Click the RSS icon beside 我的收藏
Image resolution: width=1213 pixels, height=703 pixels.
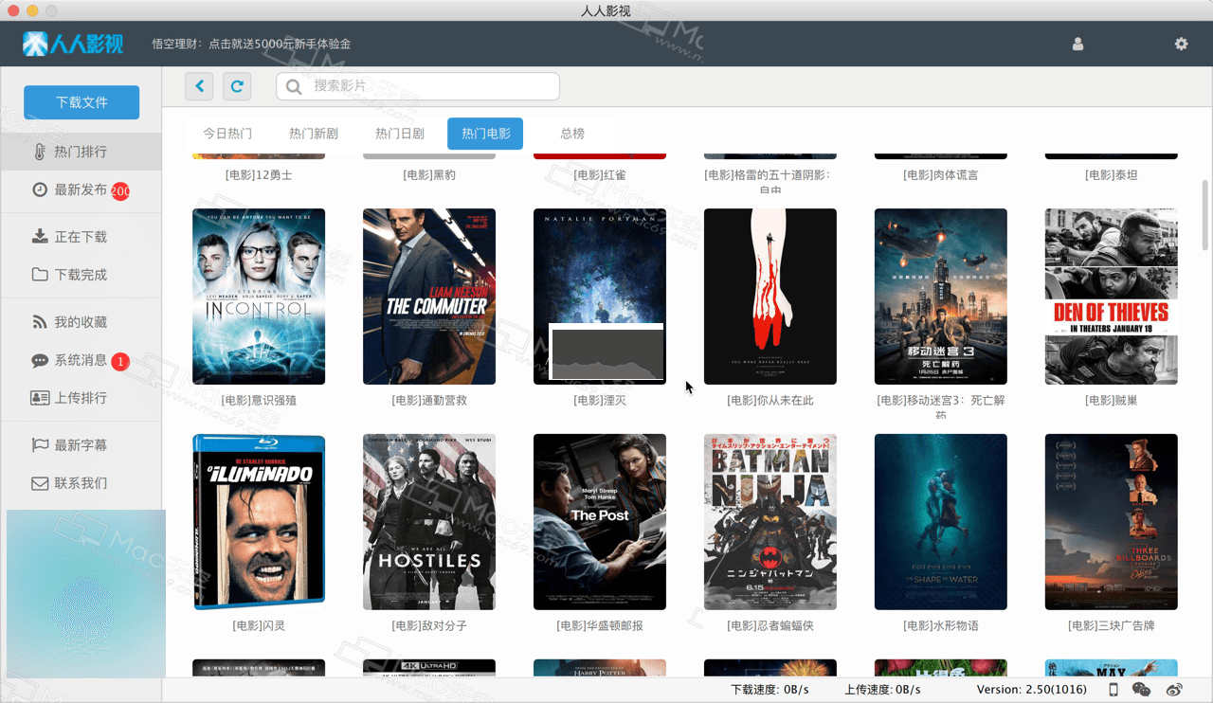40,322
